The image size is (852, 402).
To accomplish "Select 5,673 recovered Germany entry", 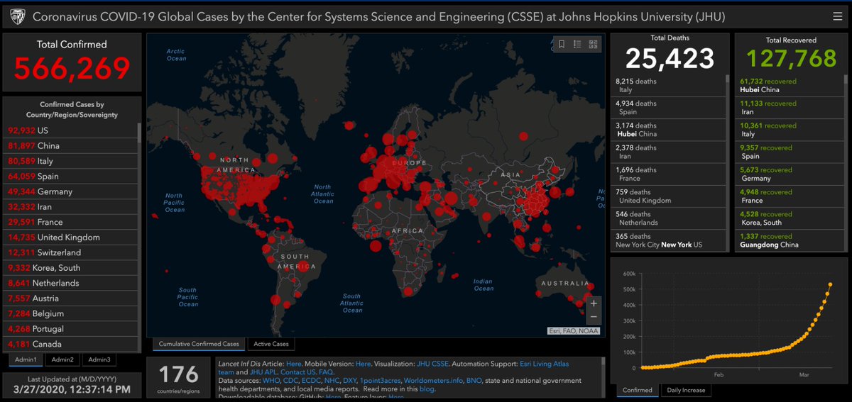I will click(790, 174).
